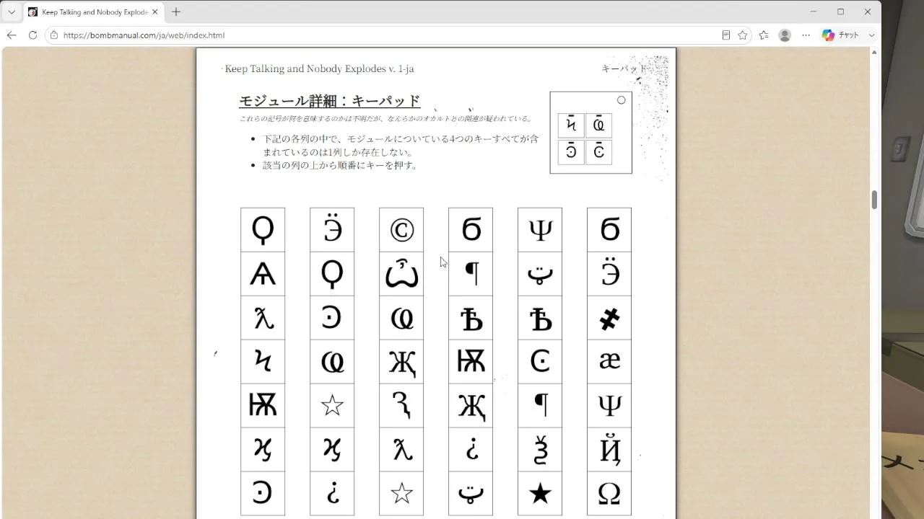Click the Ѯ symbol in the fifth column

click(540, 450)
